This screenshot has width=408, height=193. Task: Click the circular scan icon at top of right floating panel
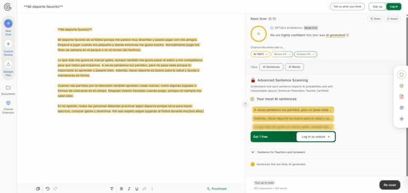402,75
